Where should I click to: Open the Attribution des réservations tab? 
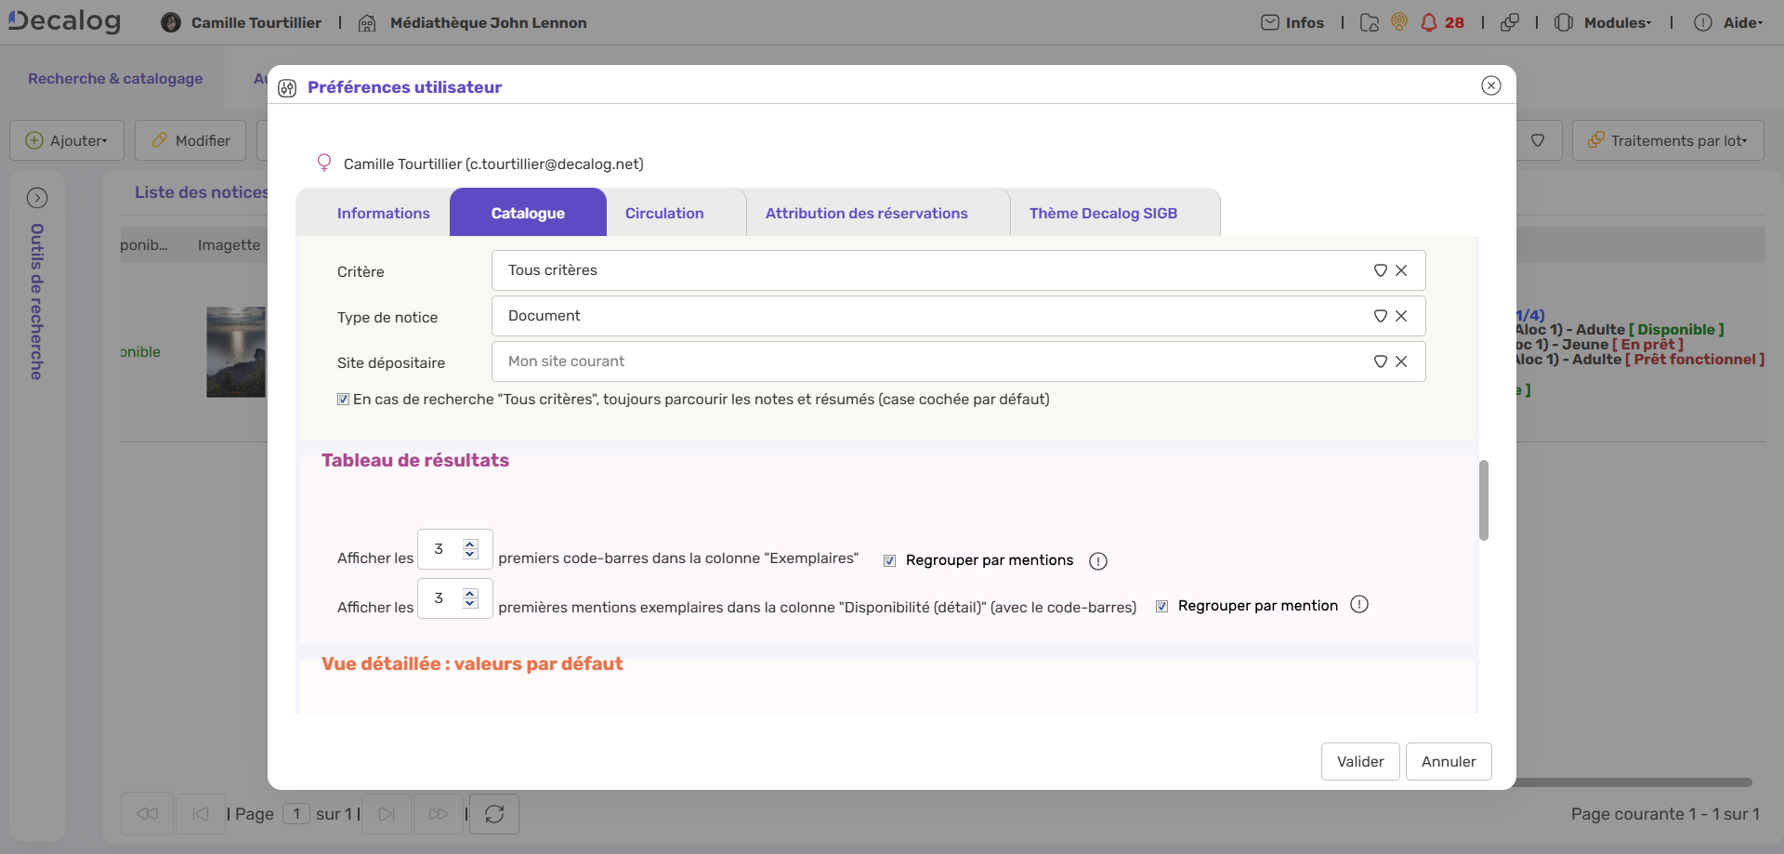coord(866,212)
